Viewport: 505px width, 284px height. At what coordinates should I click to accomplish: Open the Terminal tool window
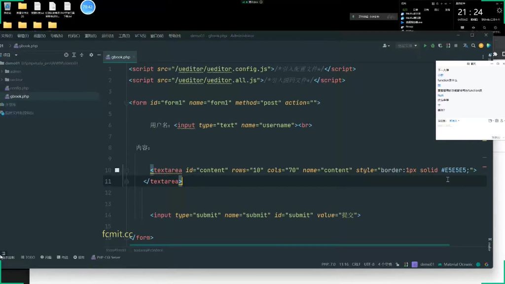63,257
